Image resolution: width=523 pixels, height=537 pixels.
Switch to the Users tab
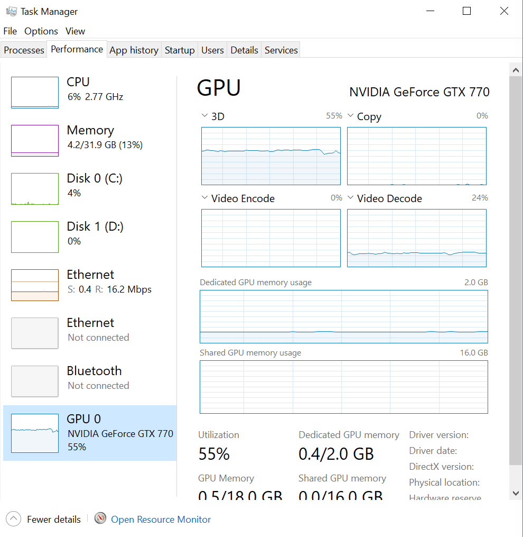tap(212, 50)
